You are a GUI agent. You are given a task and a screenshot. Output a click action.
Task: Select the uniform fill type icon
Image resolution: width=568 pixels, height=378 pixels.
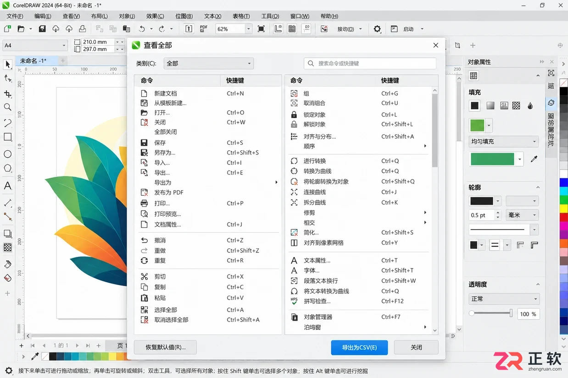tap(475, 106)
